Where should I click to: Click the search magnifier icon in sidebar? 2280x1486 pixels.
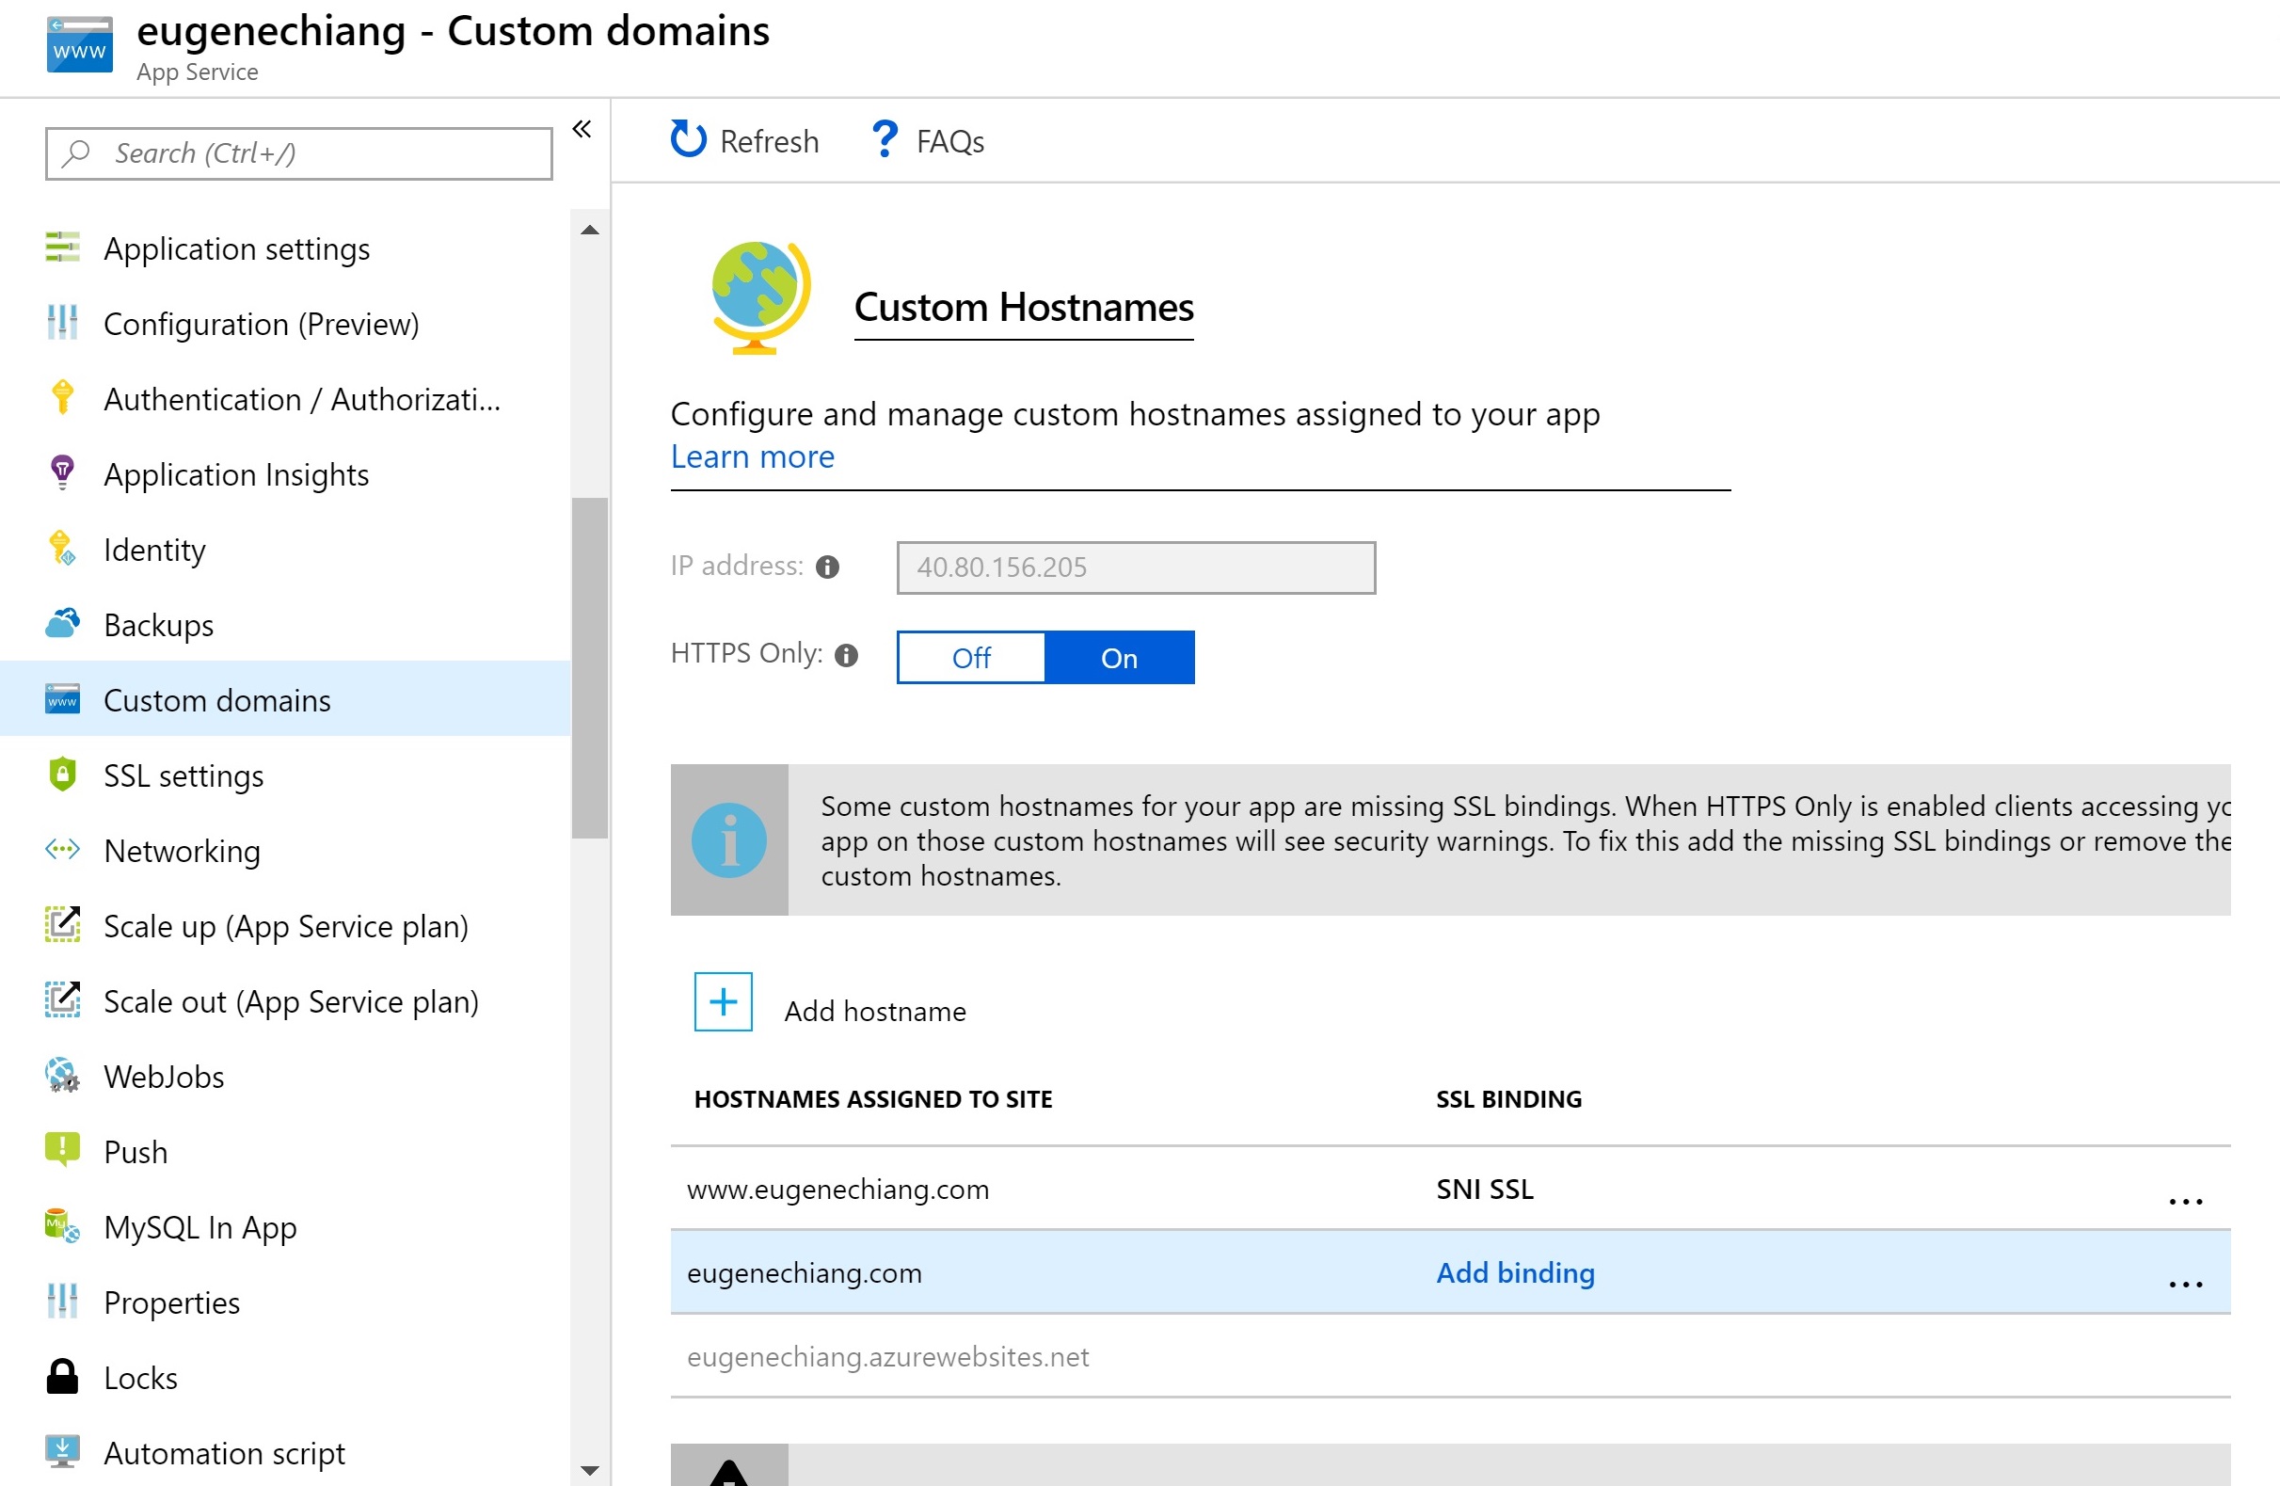[76, 152]
